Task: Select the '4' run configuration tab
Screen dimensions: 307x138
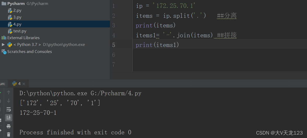Action: [19, 84]
